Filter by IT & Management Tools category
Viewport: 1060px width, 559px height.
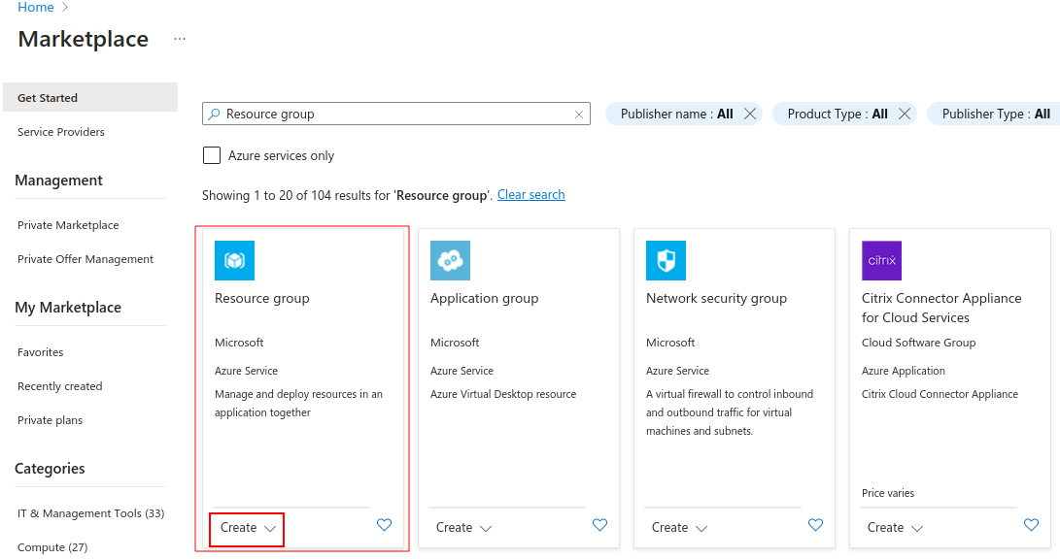point(90,513)
